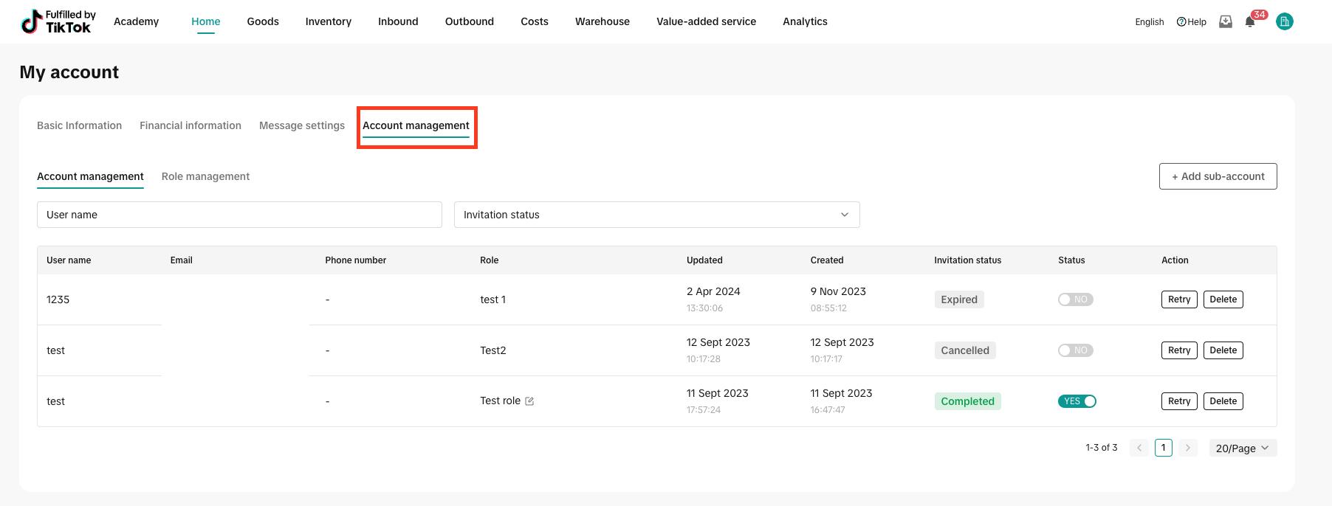Delete the user 1235 row
Viewport: 1332px width, 506px height.
pos(1223,299)
